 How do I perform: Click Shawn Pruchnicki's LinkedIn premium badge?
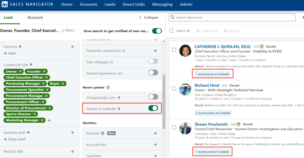(238, 124)
